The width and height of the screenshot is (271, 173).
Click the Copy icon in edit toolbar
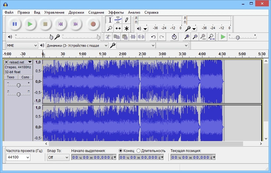pyautogui.click(x=117, y=37)
